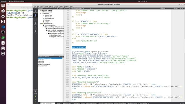This screenshot has width=185, height=104.
Task: Collapse the Source Files folder
Action: (42, 15)
